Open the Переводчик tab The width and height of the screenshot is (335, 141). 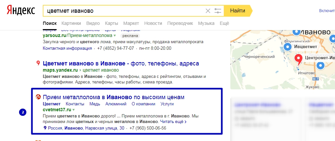(x=180, y=23)
